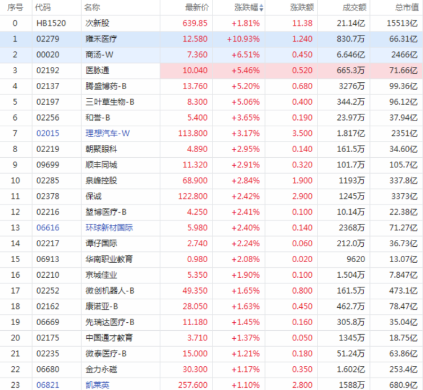Select the 谭仔国际 row name
The image size is (423, 390).
coord(101,243)
